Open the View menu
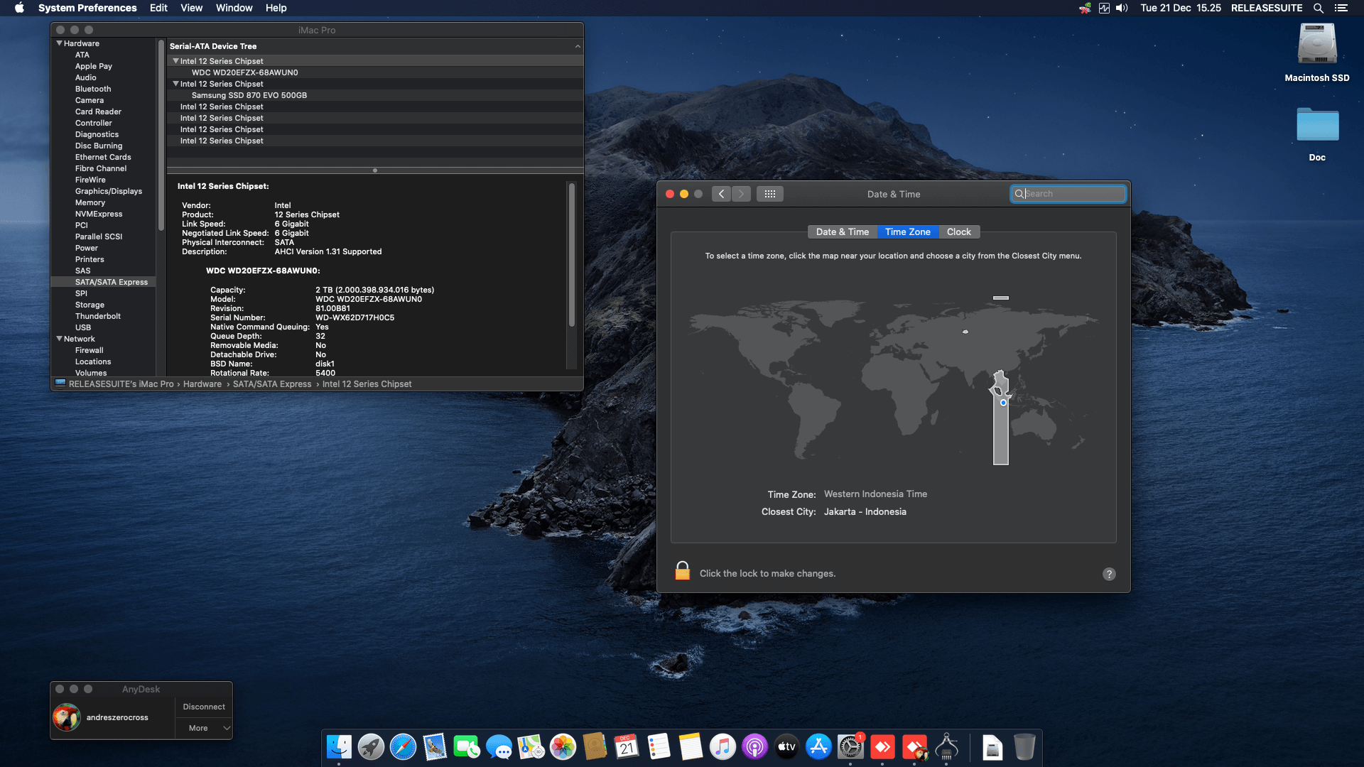 pos(191,8)
